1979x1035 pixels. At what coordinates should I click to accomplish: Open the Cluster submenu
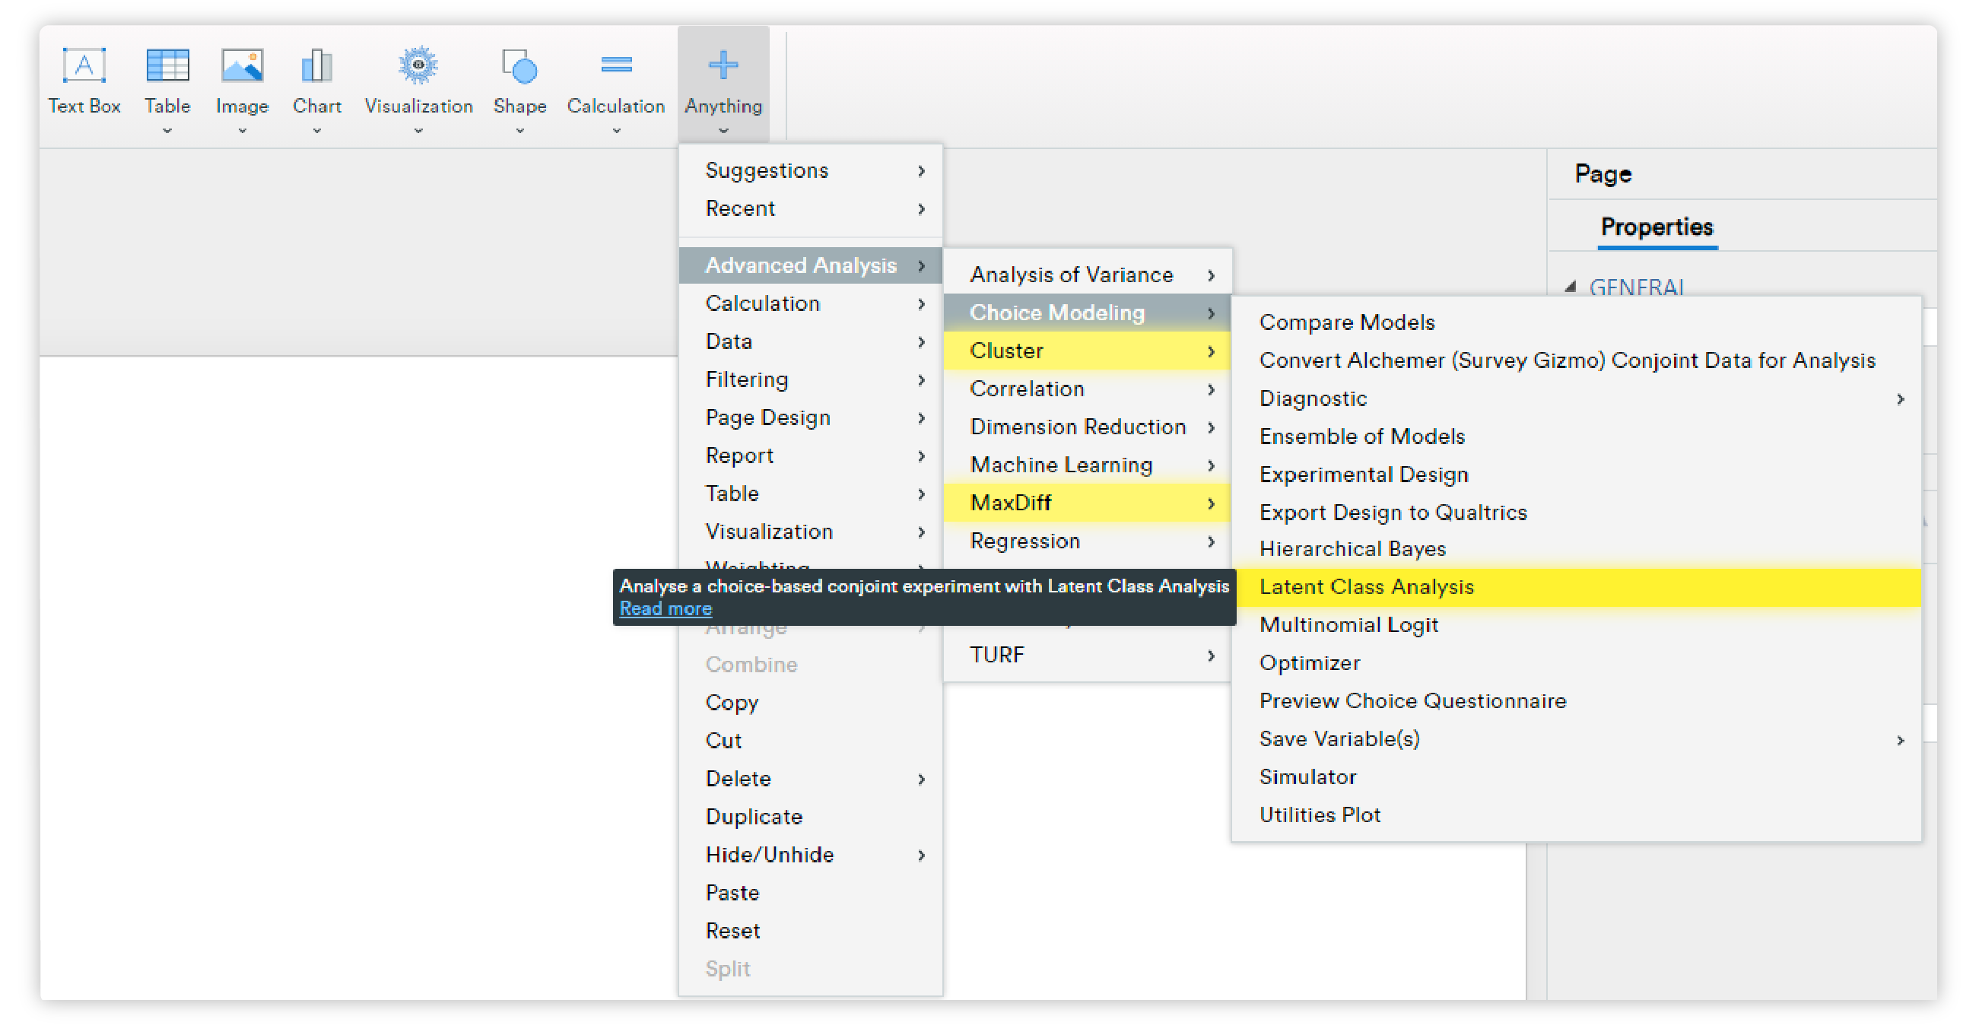pos(1087,351)
